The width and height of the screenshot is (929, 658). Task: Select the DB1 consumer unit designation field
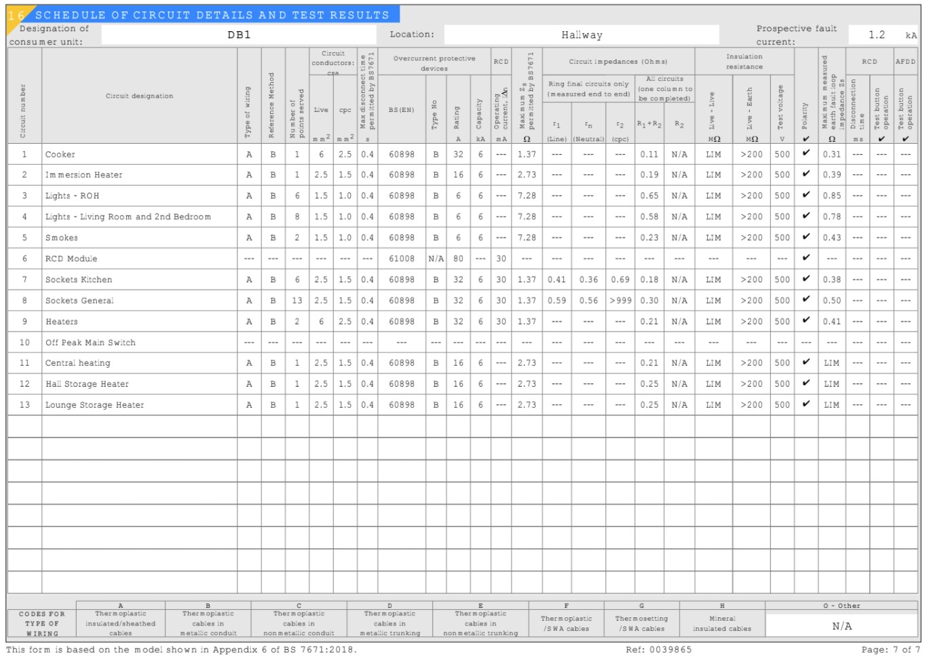click(x=239, y=35)
